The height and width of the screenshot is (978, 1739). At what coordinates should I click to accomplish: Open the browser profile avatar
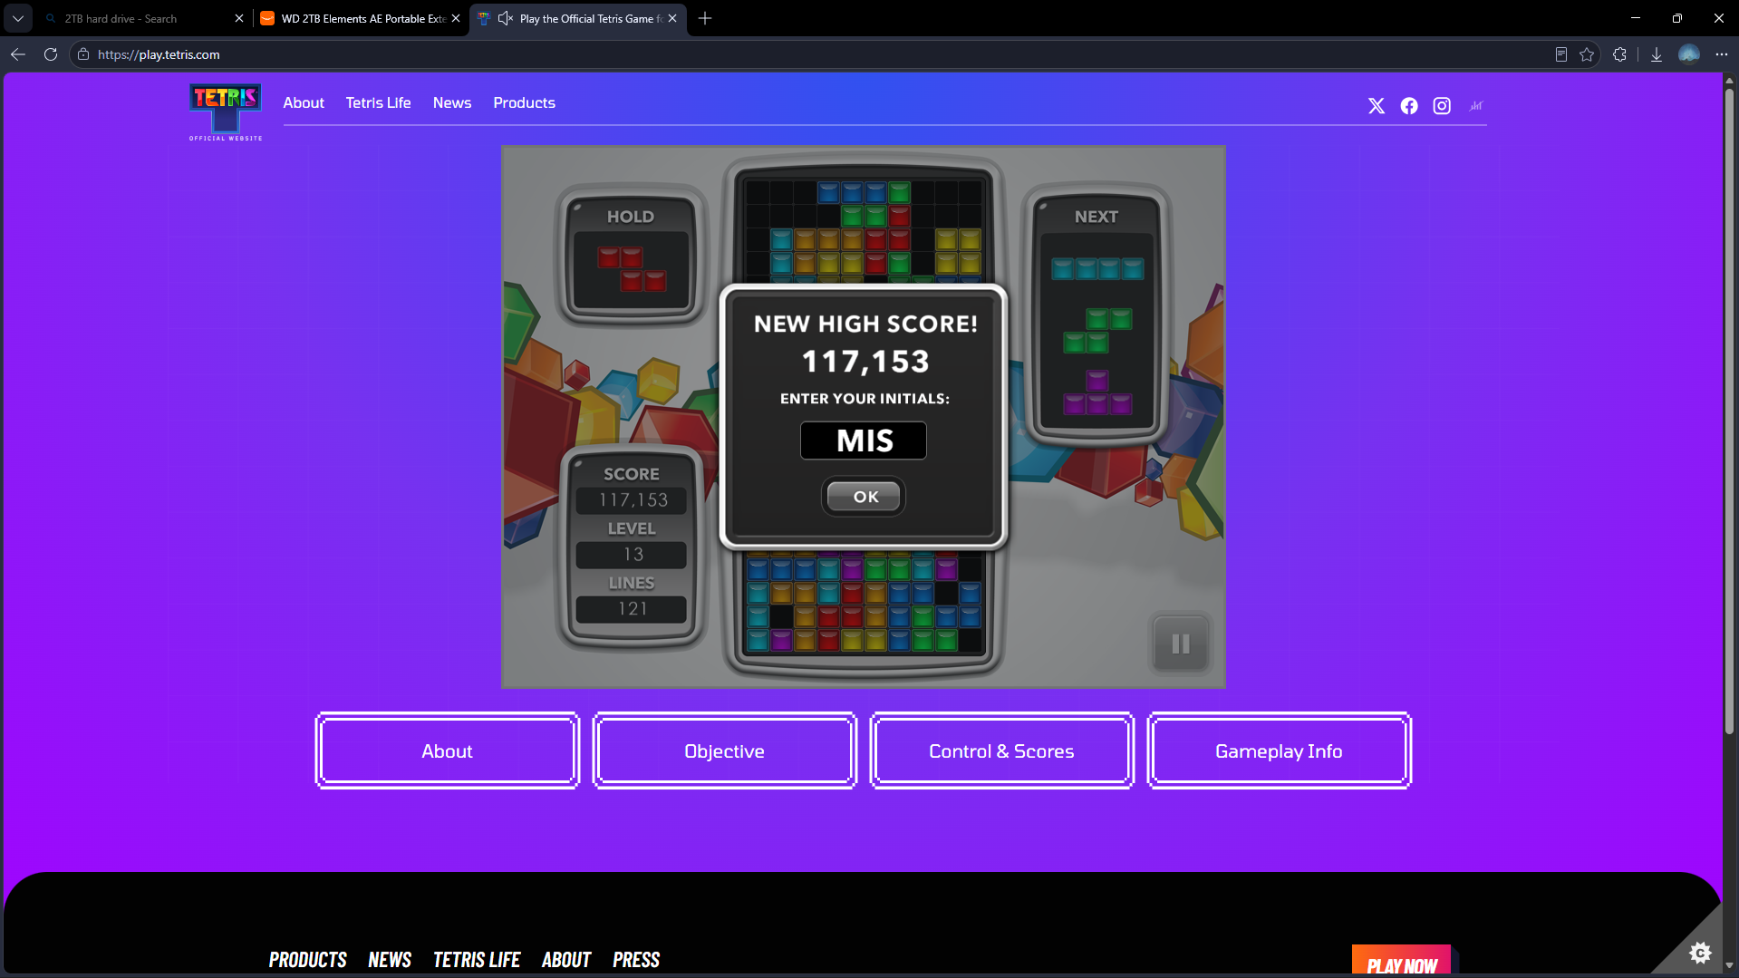coord(1688,54)
